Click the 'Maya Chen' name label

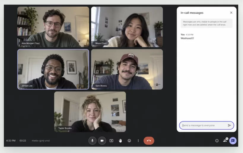pyautogui.click(x=101, y=43)
